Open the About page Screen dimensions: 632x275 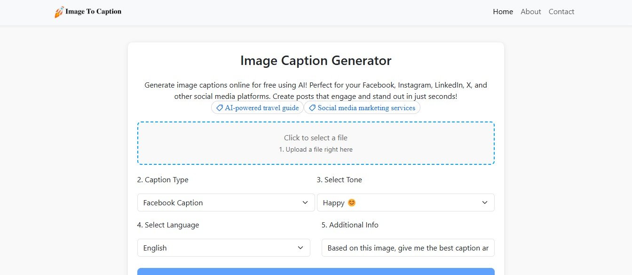(x=530, y=11)
